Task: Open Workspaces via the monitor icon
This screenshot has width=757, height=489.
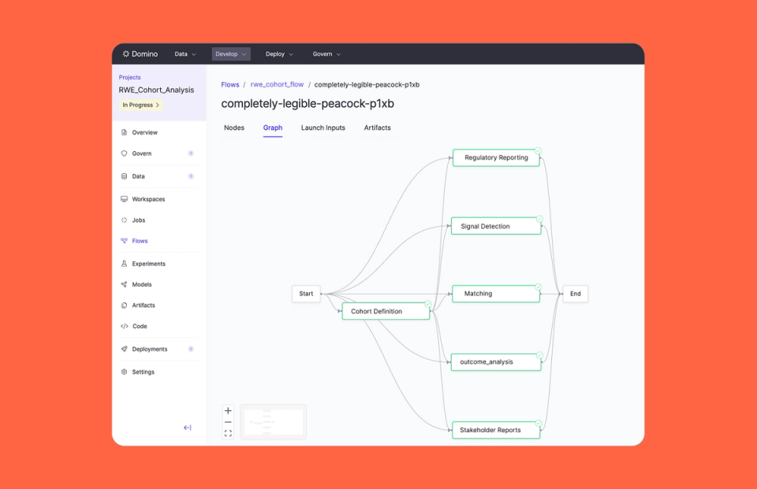Action: pos(124,199)
